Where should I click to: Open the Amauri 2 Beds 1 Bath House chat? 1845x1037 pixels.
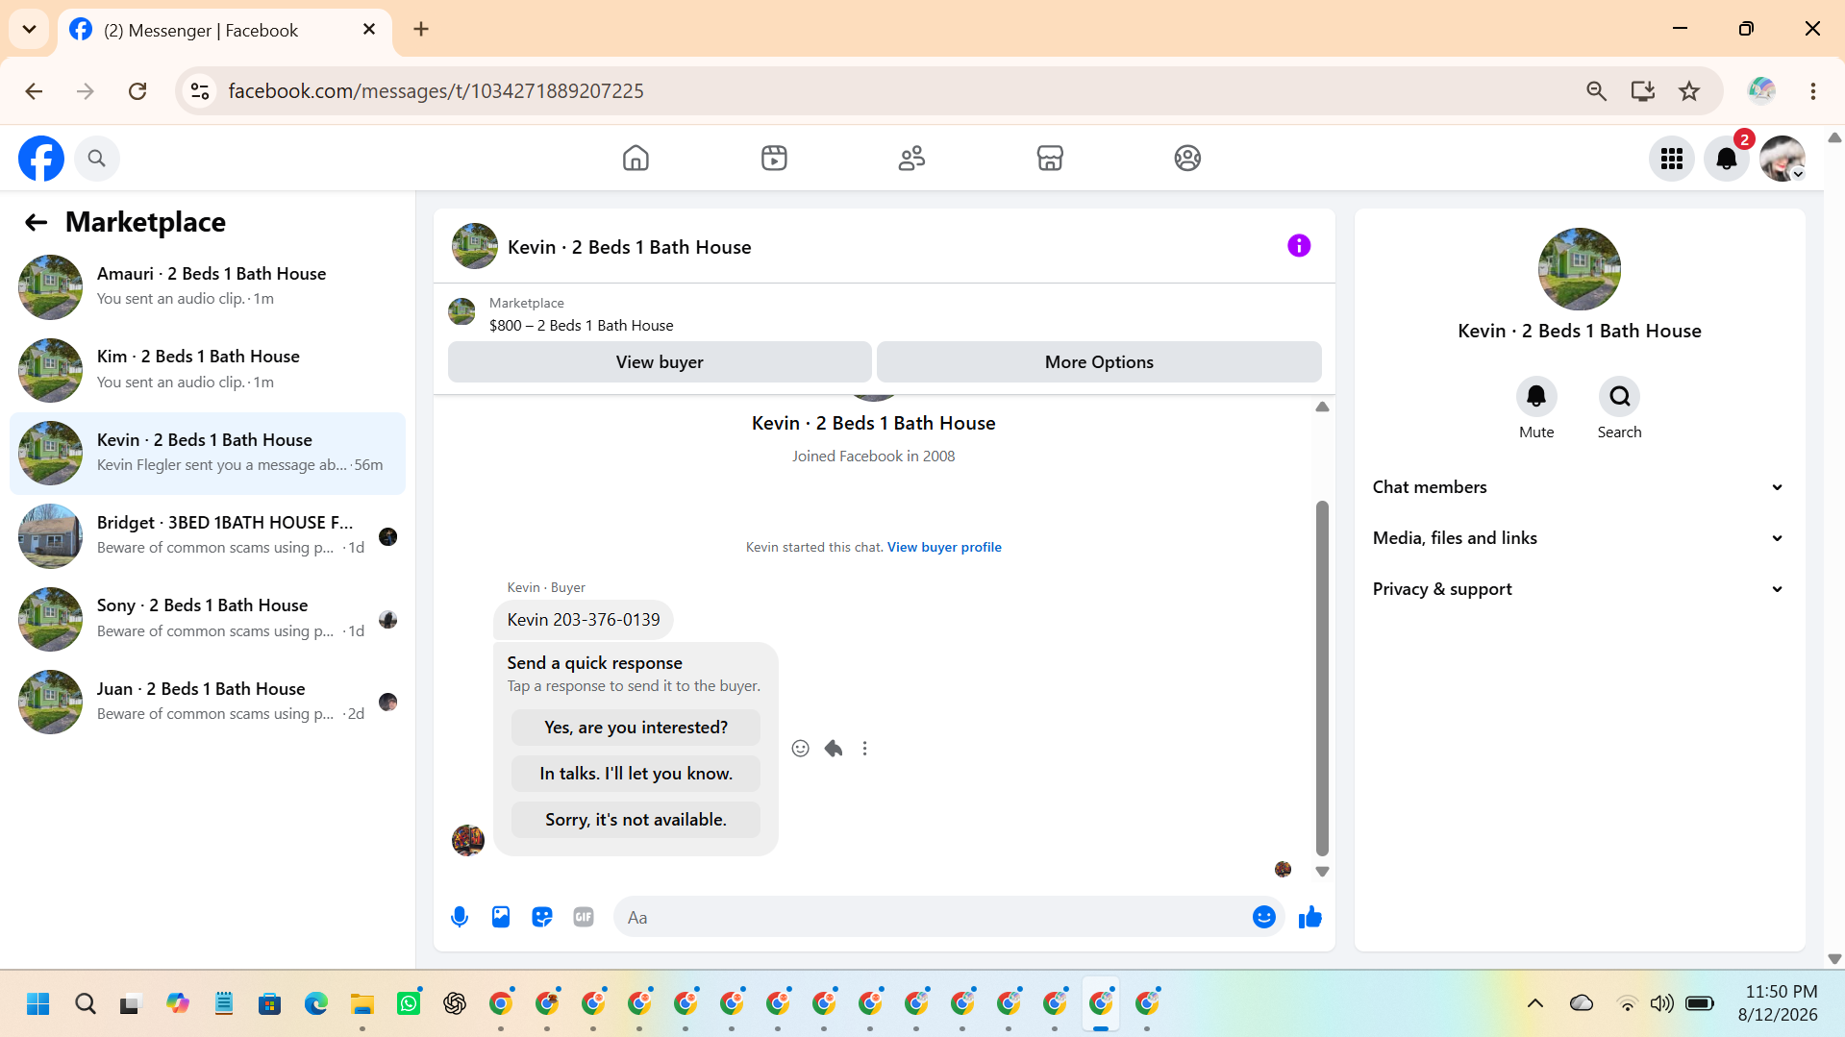click(x=208, y=286)
